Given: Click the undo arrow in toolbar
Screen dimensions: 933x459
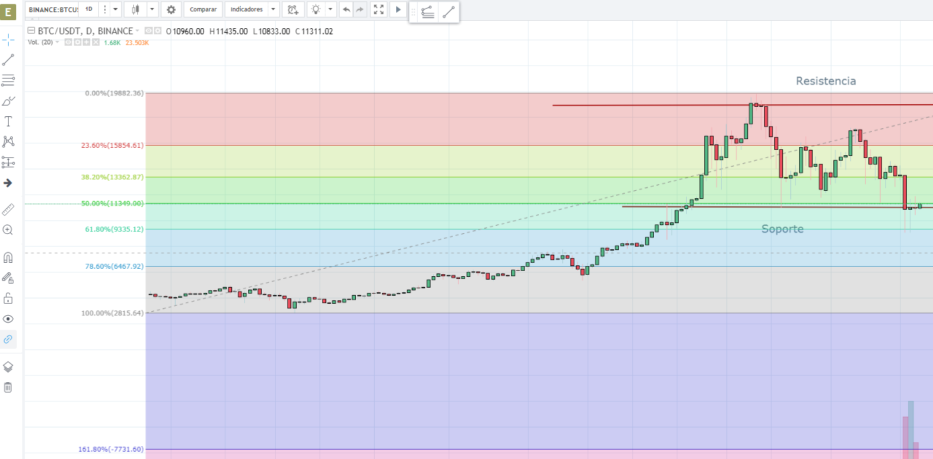Looking at the screenshot, I should pyautogui.click(x=346, y=9).
